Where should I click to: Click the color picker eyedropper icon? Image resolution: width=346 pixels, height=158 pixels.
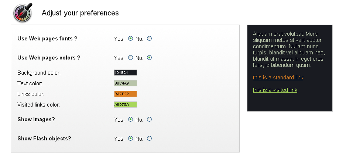pyautogui.click(x=23, y=13)
